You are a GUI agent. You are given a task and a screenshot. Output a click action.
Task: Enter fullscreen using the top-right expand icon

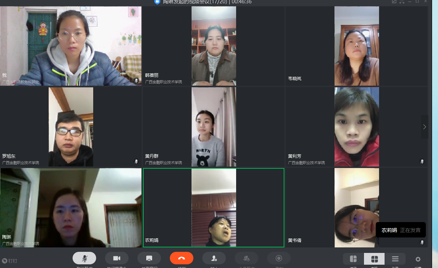pos(402,2)
